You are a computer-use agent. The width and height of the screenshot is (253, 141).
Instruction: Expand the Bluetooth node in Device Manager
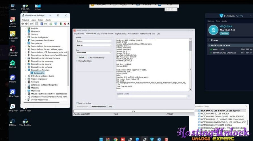point(26,31)
